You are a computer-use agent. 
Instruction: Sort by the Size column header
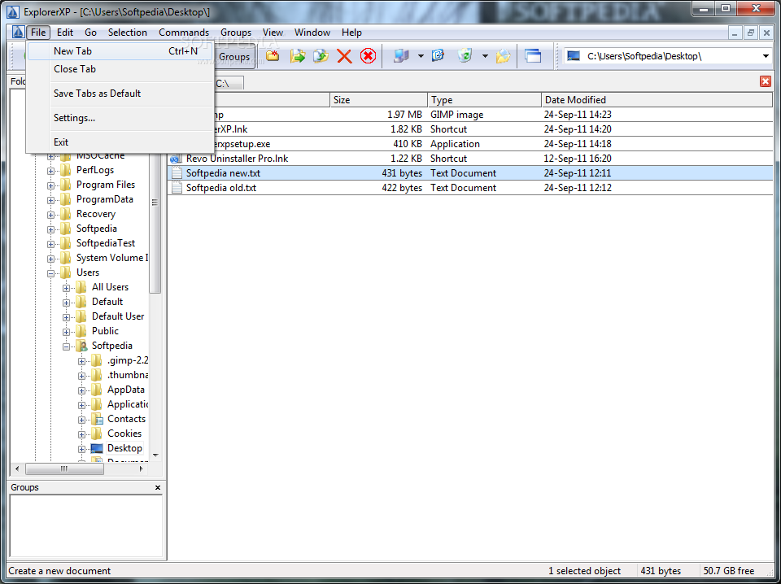click(378, 100)
